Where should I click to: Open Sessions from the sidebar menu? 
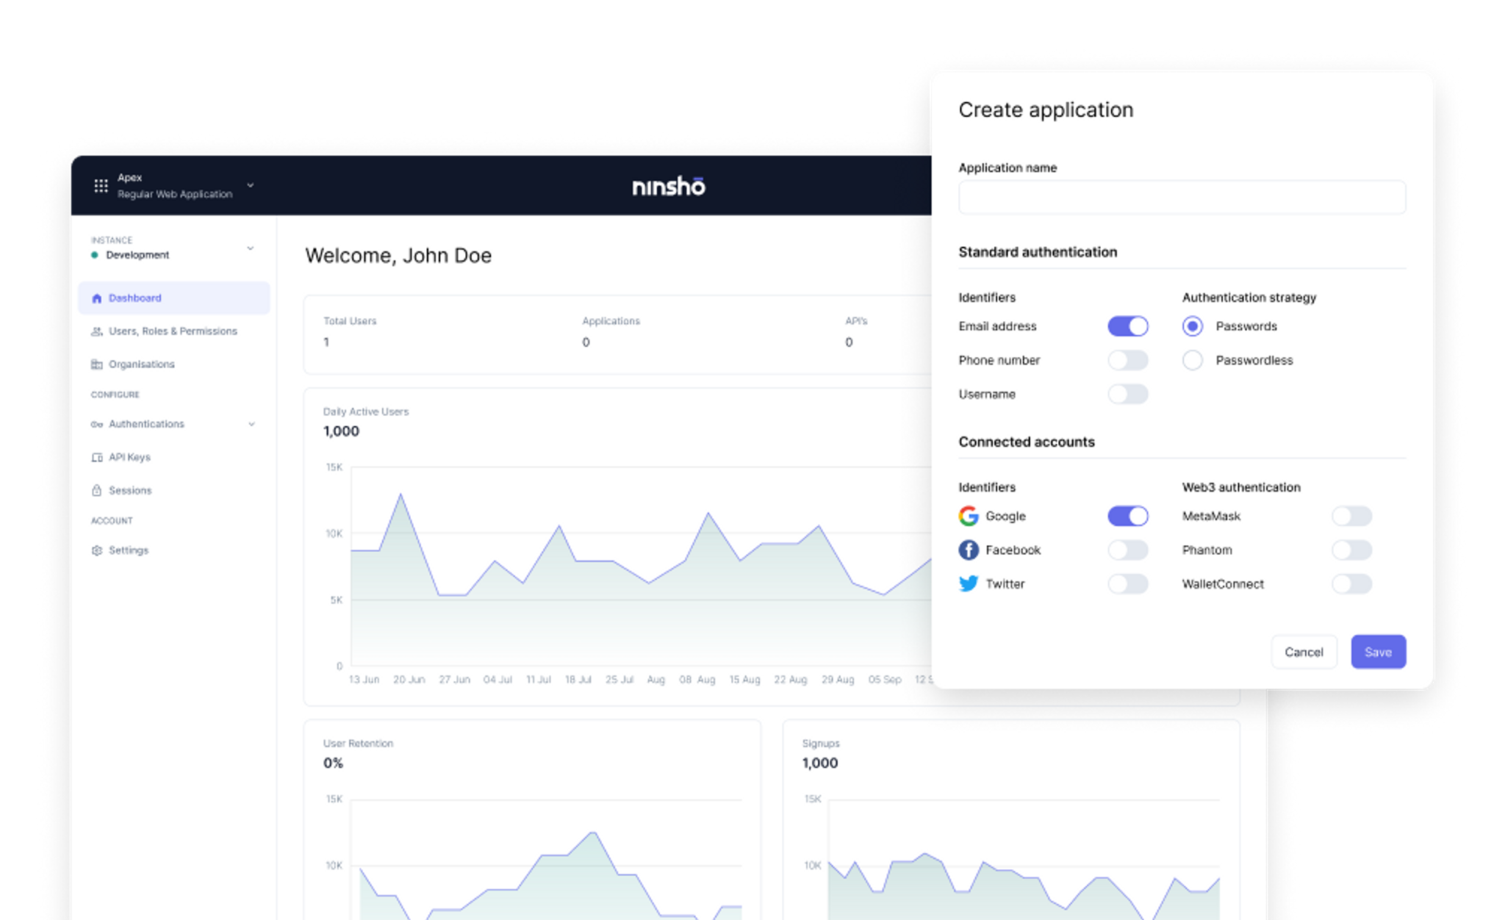click(x=130, y=490)
